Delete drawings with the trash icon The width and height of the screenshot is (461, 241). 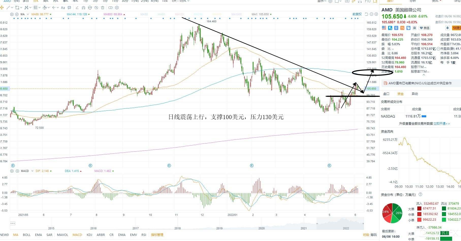[103, 8]
